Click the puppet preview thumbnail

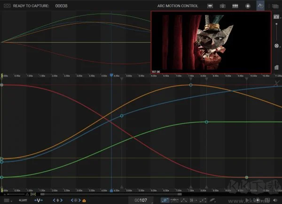point(211,42)
